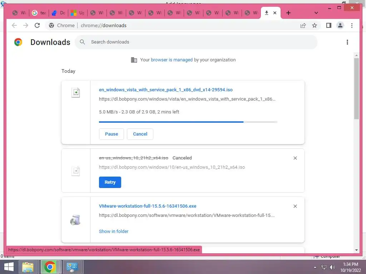Click the page vertical scrollbar thumb
Screen dimensions: 366x274
[356, 88]
